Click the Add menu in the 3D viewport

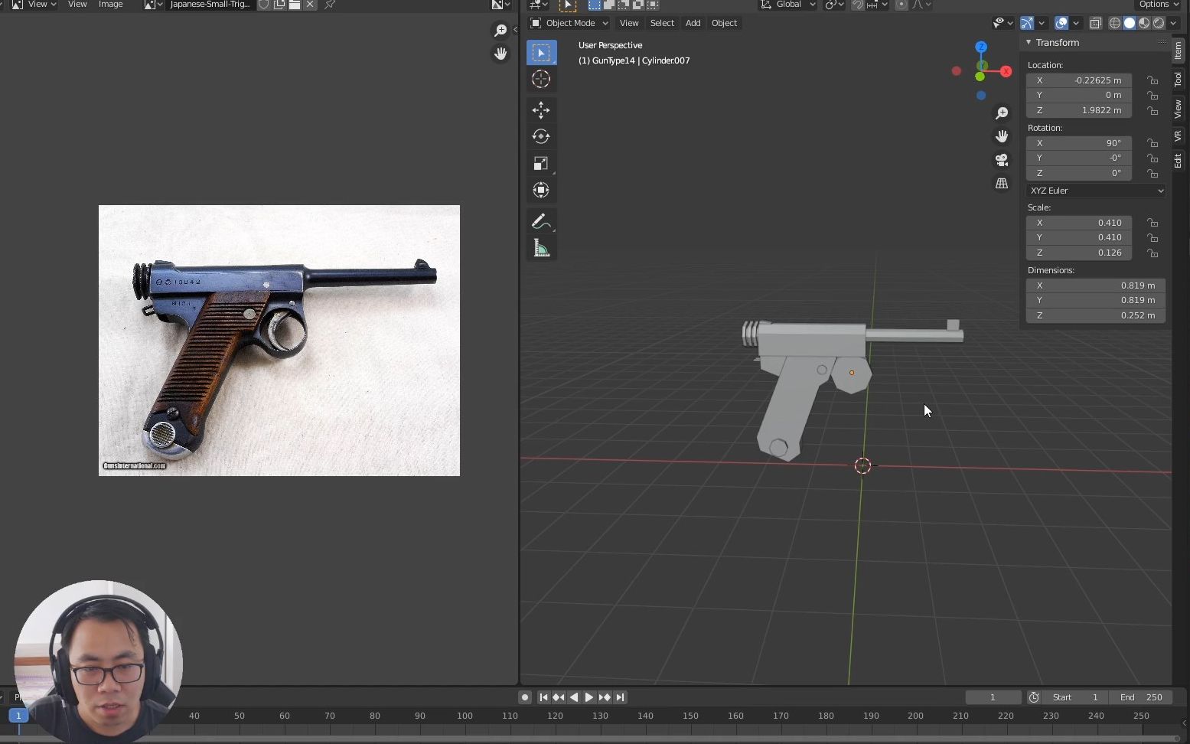pos(692,23)
